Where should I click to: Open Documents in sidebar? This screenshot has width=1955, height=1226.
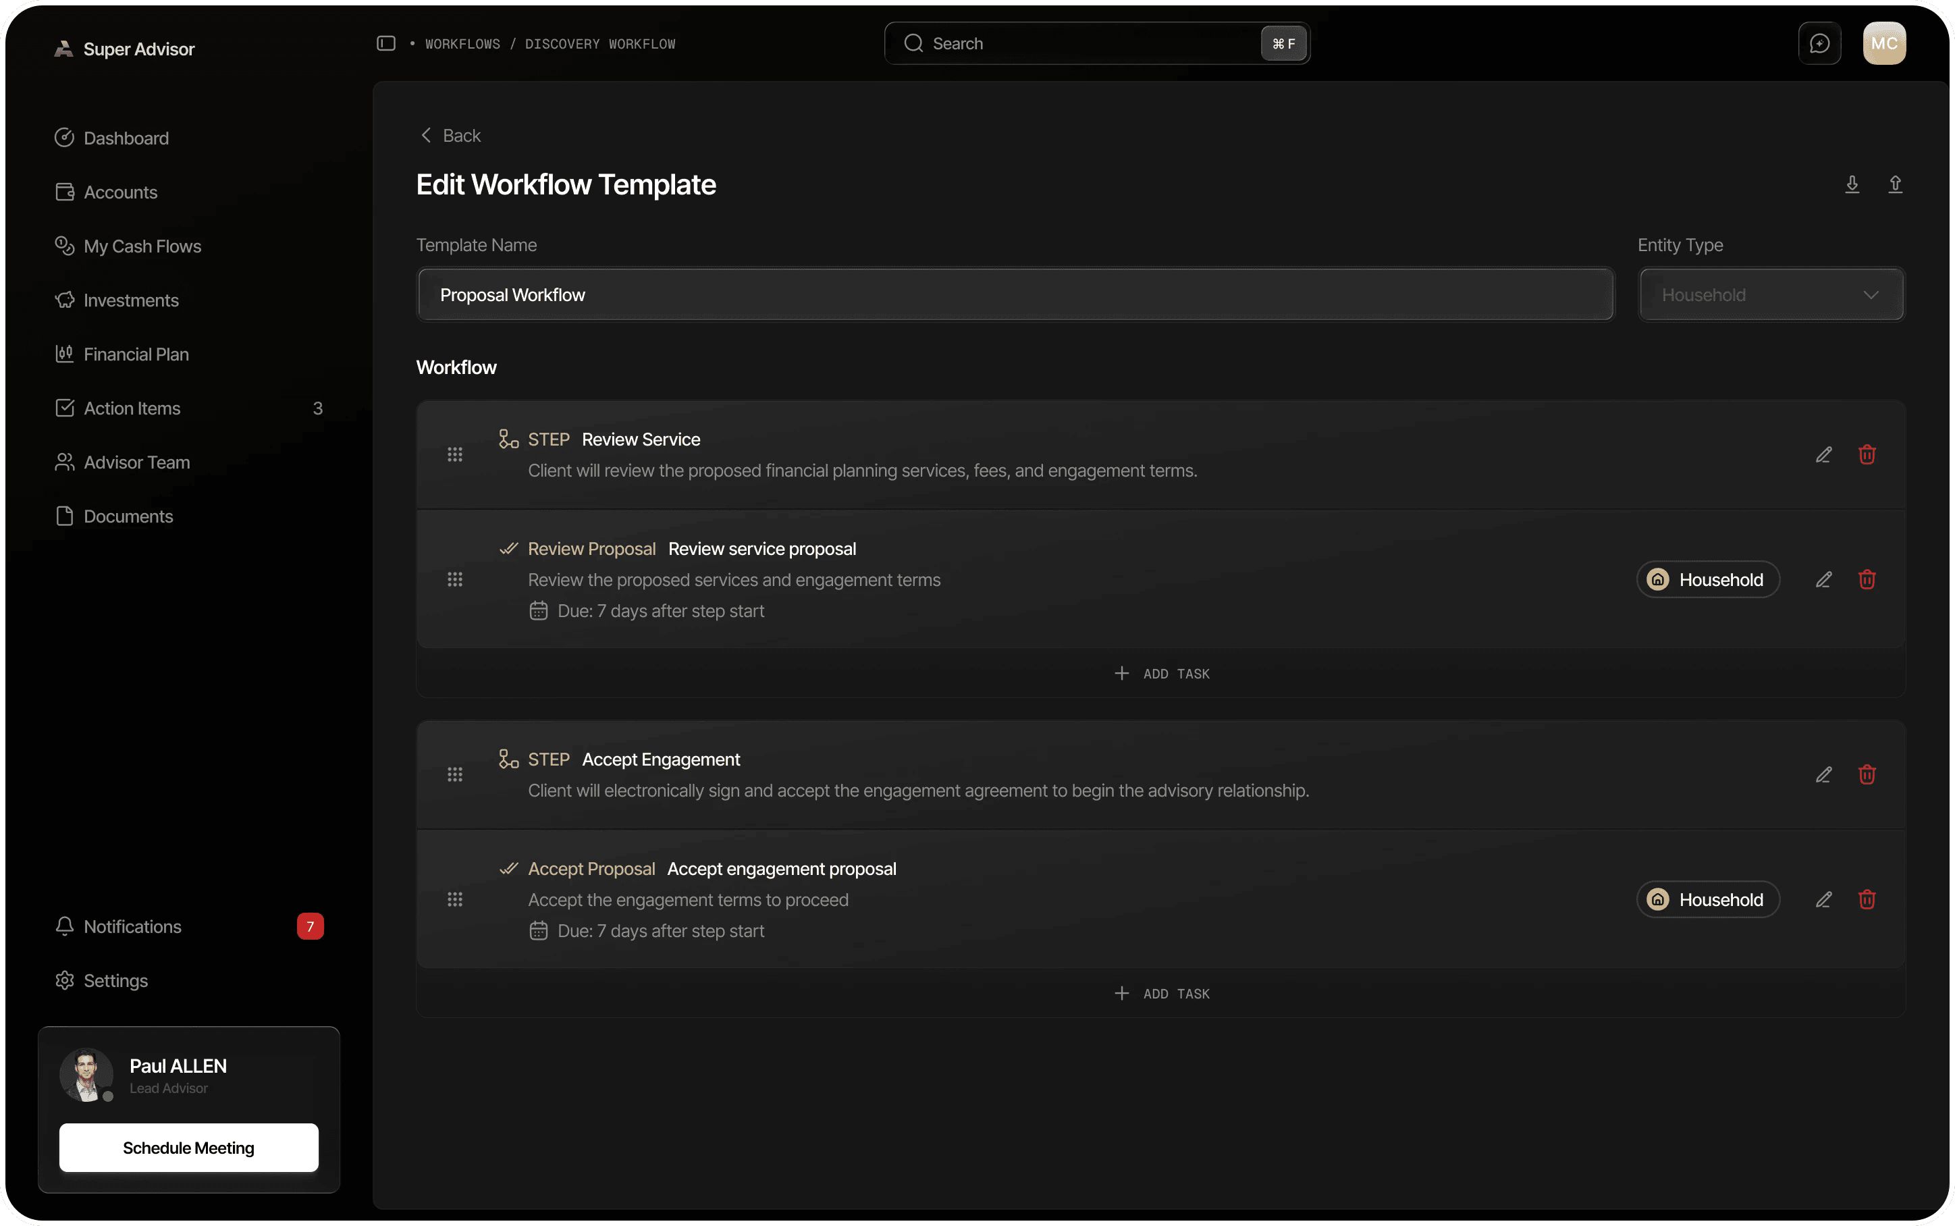click(x=113, y=516)
